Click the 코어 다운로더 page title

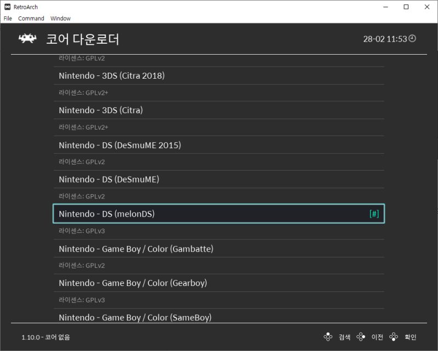click(x=83, y=39)
